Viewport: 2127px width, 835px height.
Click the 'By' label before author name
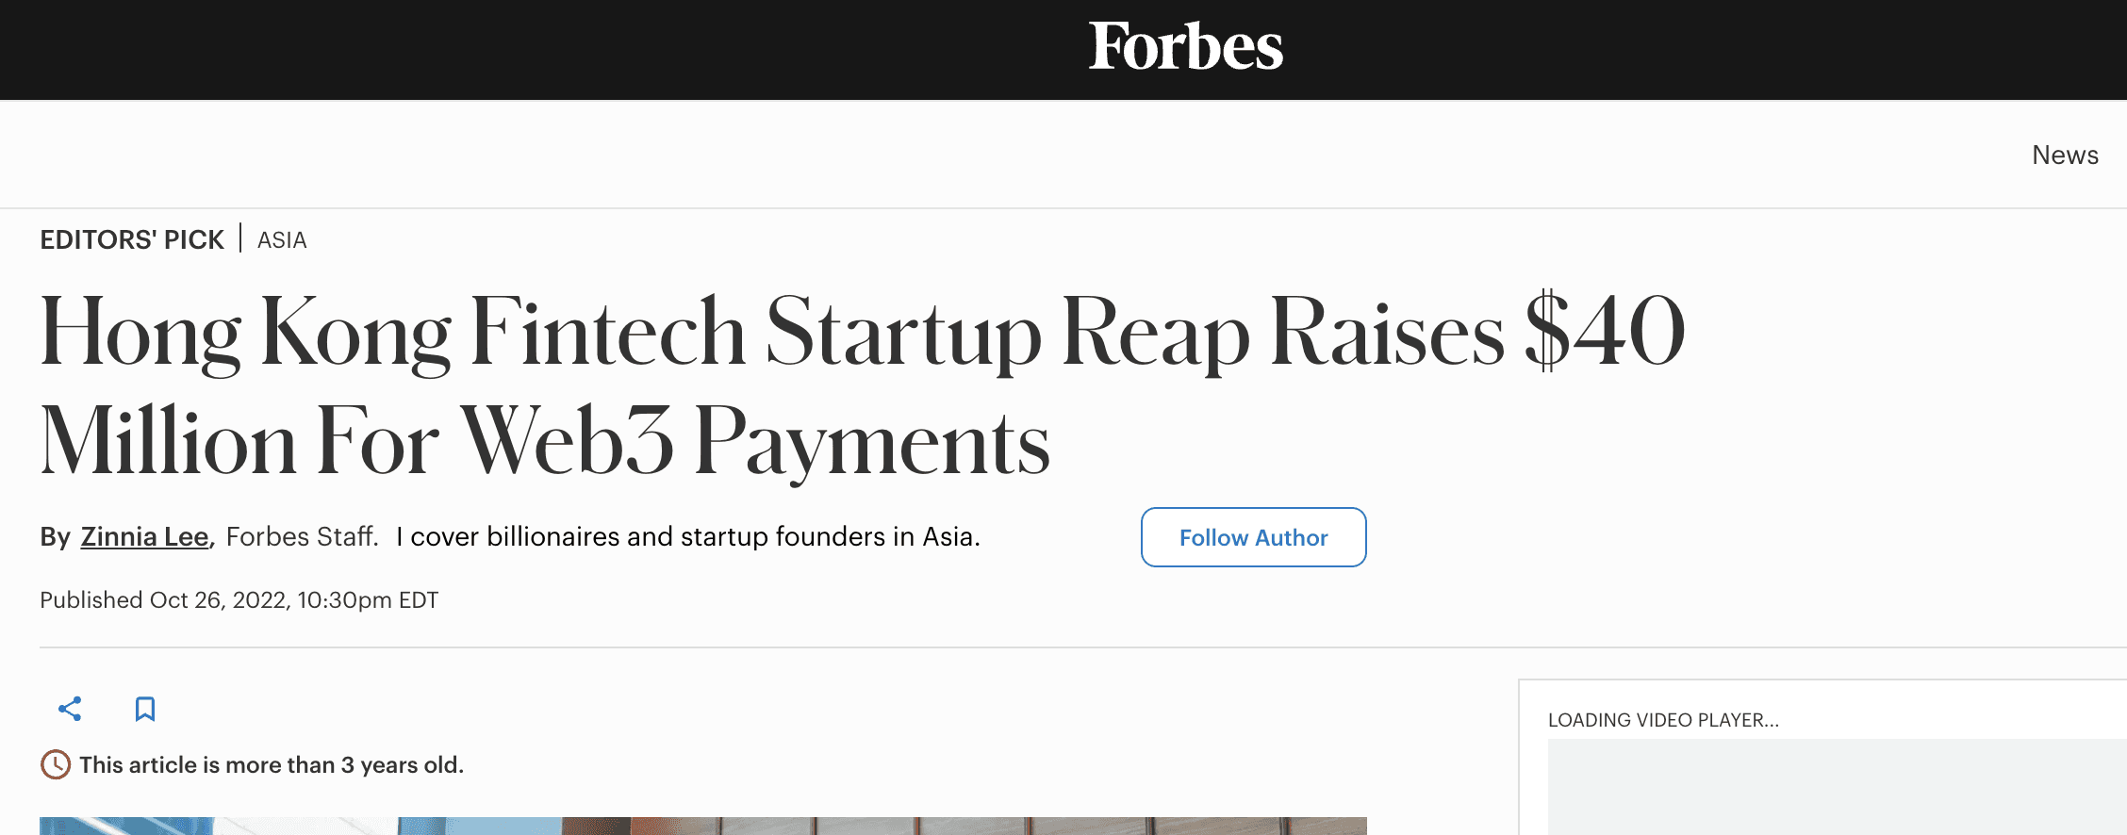(x=55, y=537)
